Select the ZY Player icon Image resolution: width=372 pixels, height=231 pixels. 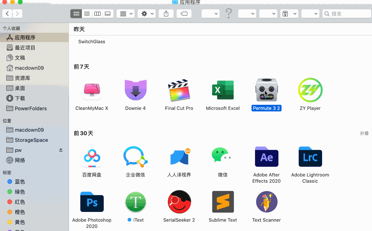pyautogui.click(x=310, y=90)
